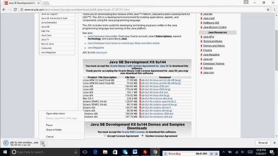The height and width of the screenshot is (156, 278).
Task: Bookmark this page with the star icon
Action: tap(268, 10)
